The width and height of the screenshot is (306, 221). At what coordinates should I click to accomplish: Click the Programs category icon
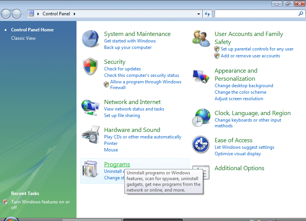coord(91,171)
